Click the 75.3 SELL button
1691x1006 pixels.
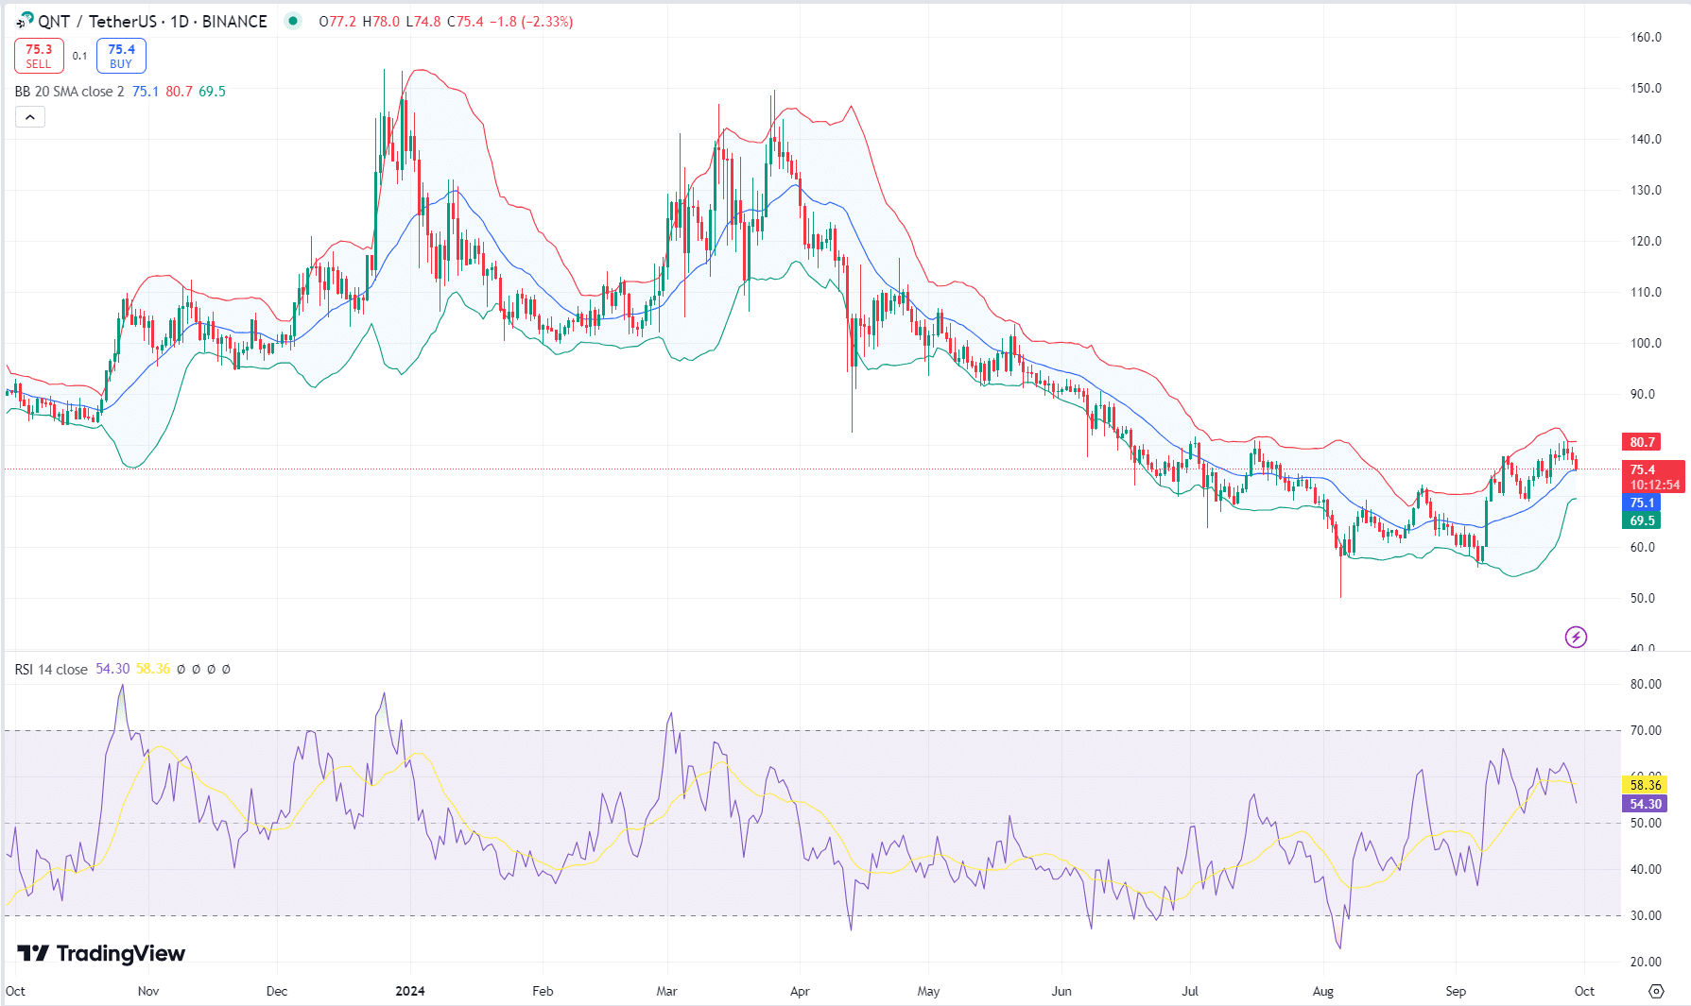tap(39, 56)
